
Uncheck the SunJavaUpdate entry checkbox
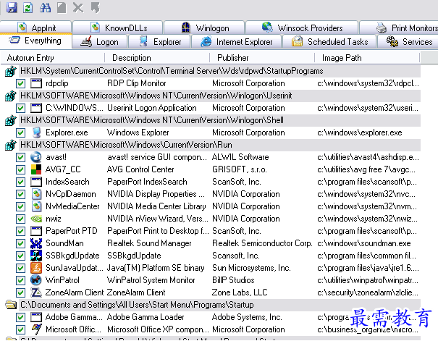pyautogui.click(x=20, y=268)
